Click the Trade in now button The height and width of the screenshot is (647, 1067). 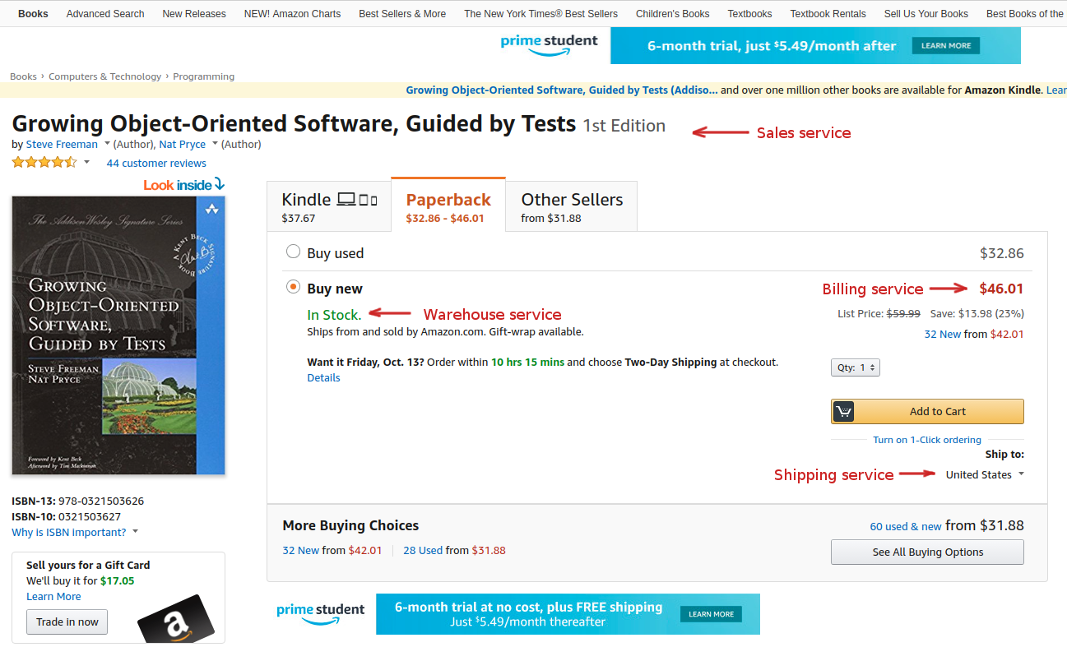tap(67, 622)
